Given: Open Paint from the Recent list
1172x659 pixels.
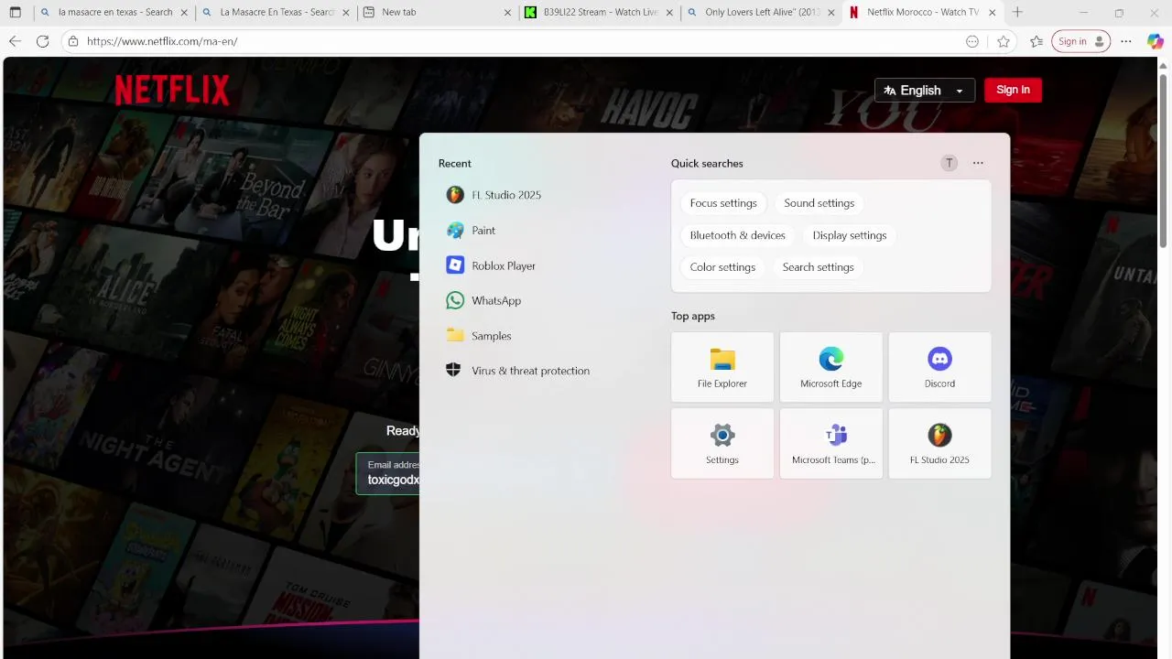Looking at the screenshot, I should (471, 231).
